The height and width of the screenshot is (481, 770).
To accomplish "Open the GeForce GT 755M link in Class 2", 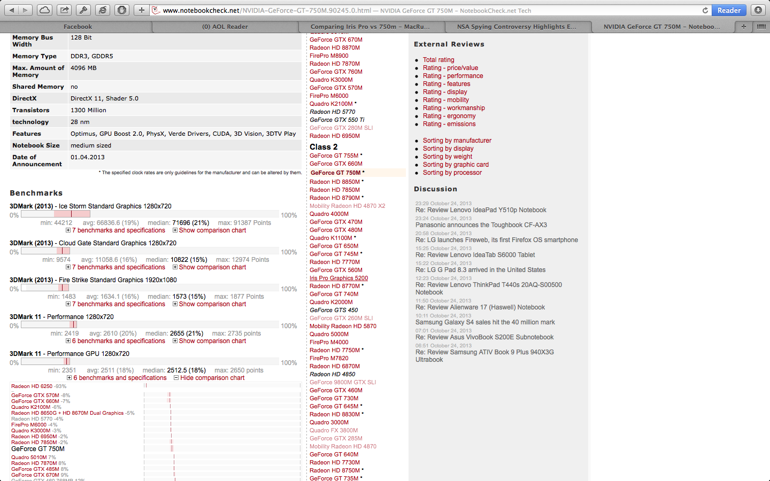I will tap(334, 156).
